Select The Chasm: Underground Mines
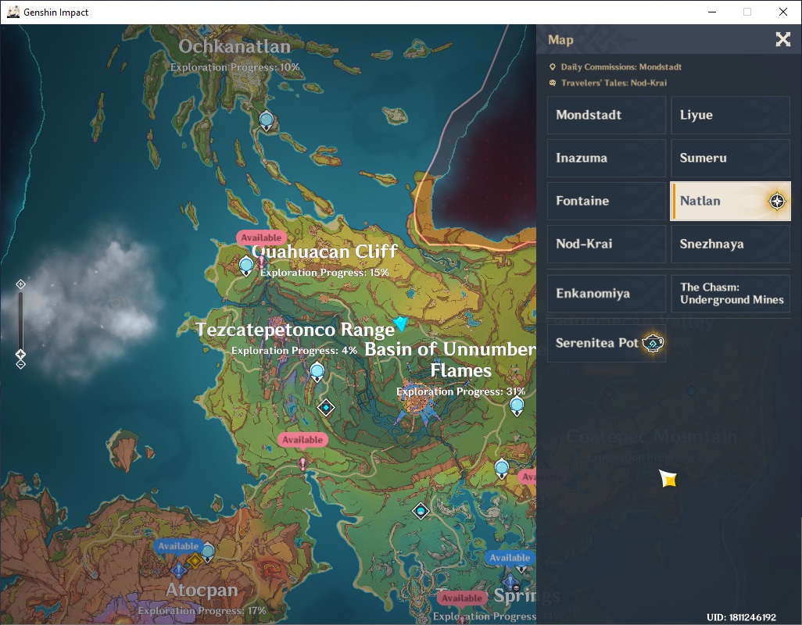 (x=730, y=293)
